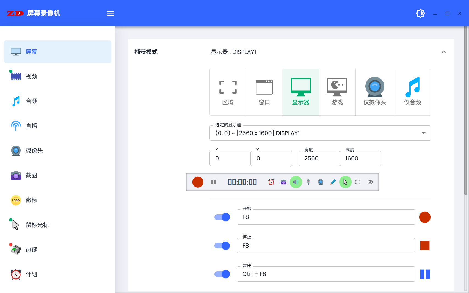Toggle the 开始 hotkey switch
The width and height of the screenshot is (469, 293).
coord(222,217)
